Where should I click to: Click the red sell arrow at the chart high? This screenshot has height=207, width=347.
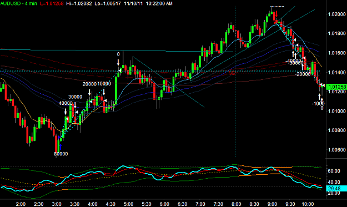pos(276,14)
